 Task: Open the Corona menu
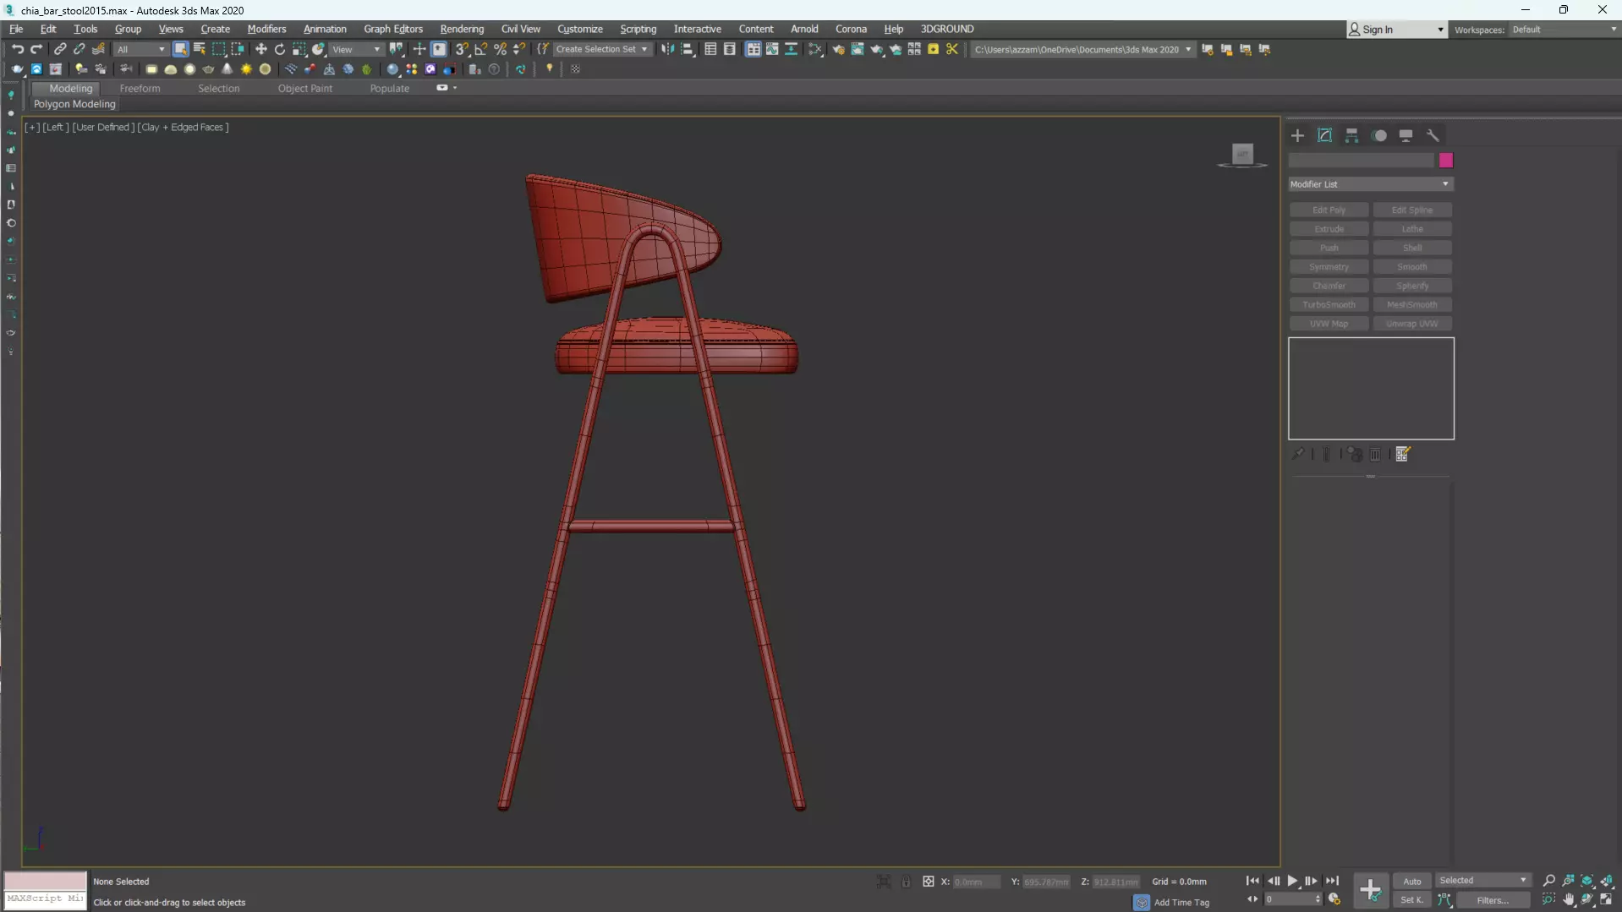point(851,29)
